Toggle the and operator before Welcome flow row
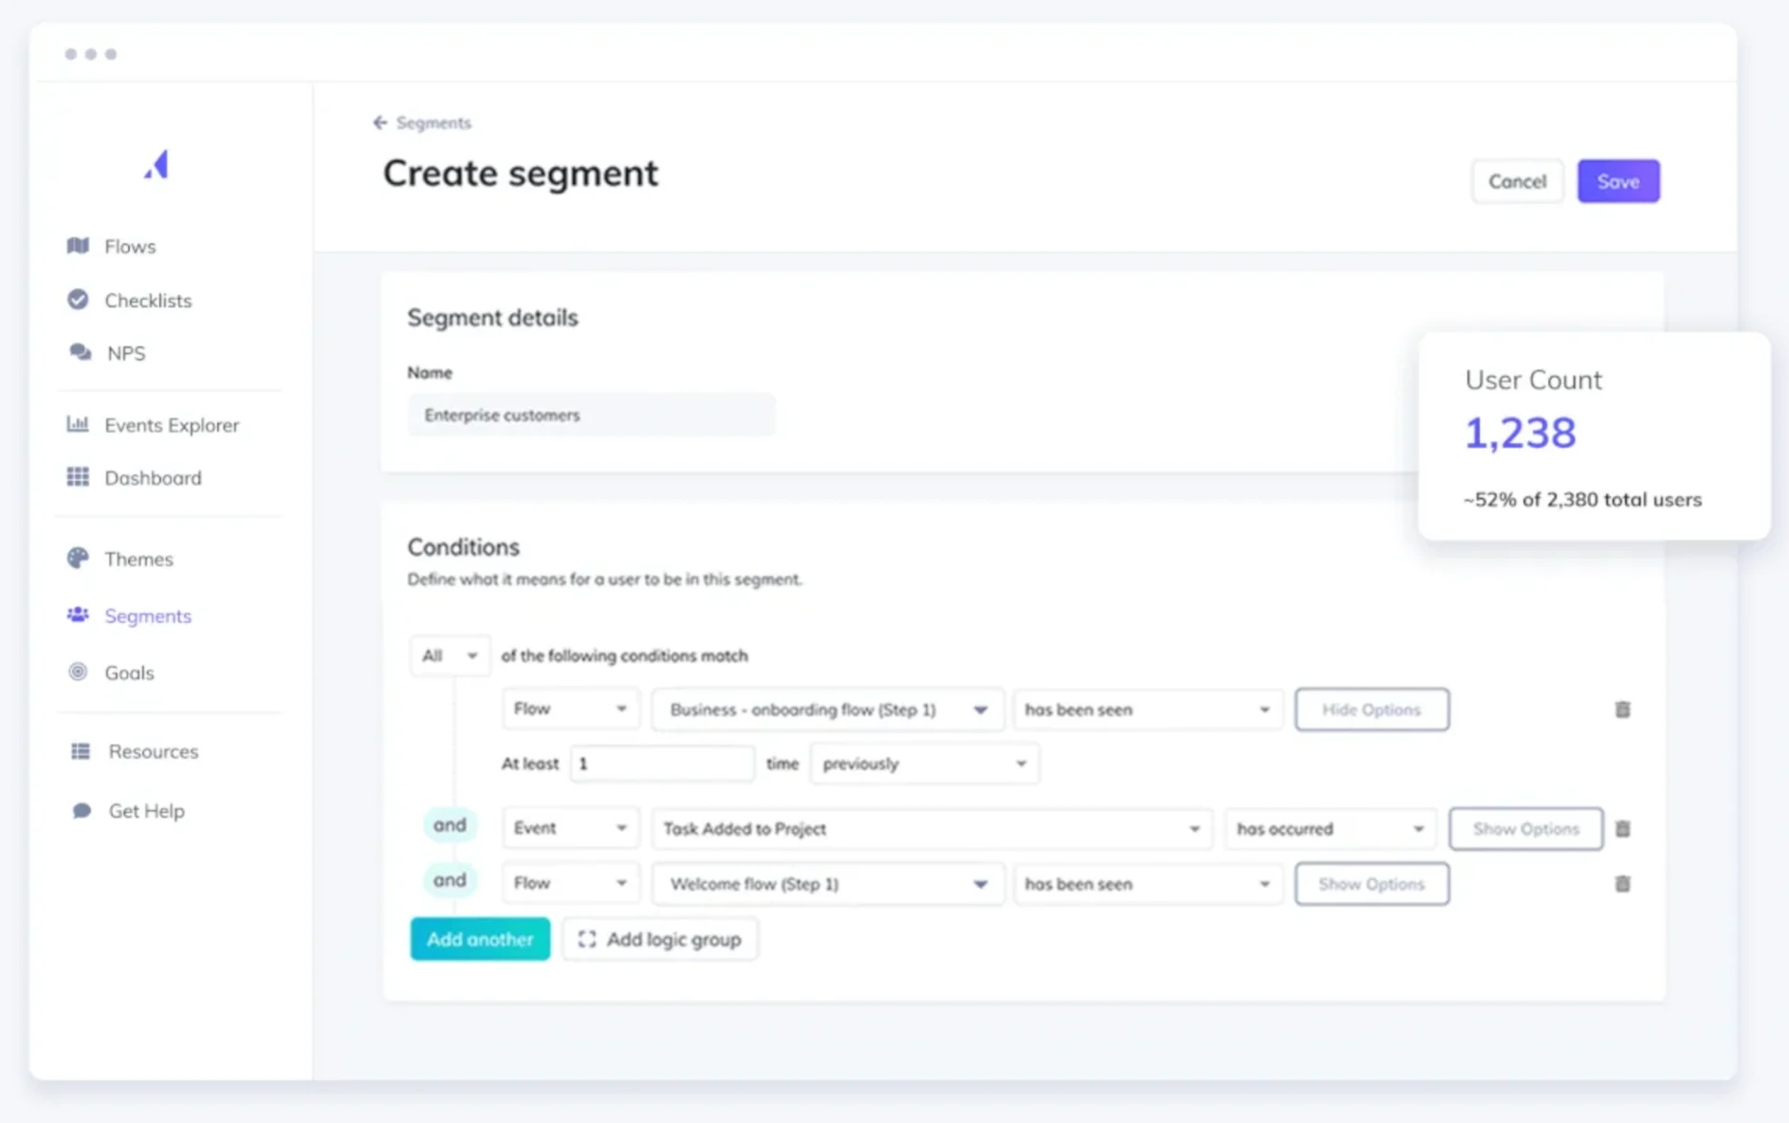The width and height of the screenshot is (1789, 1123). (x=450, y=880)
